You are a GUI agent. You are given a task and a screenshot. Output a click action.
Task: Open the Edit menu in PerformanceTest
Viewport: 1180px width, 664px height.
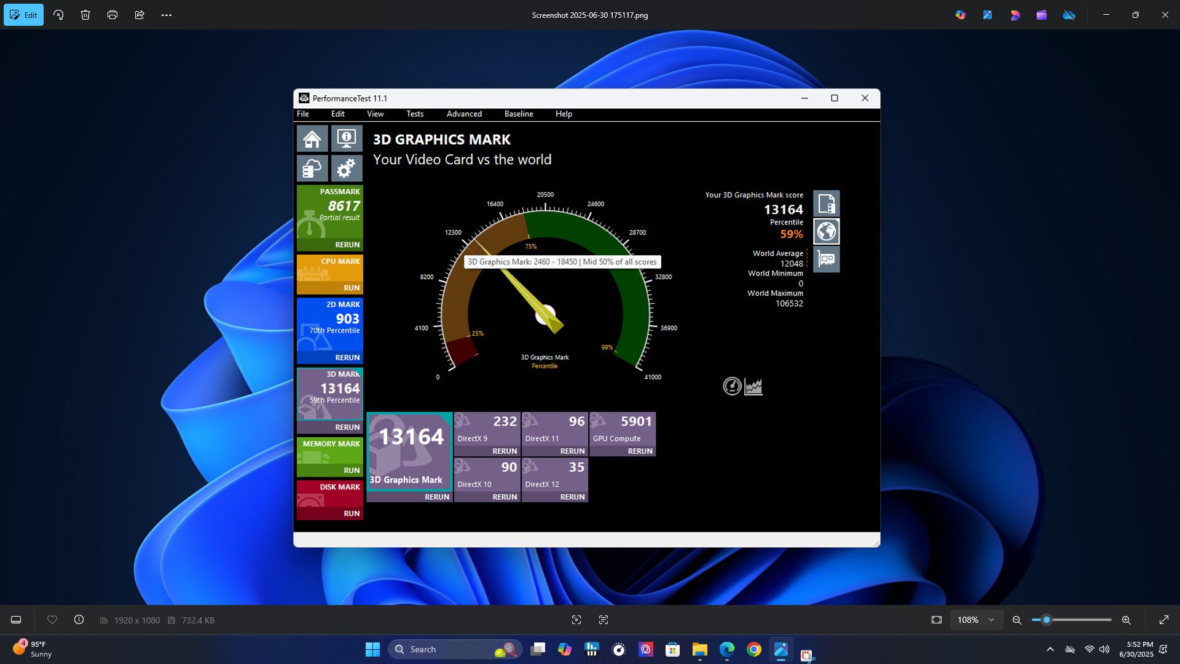click(x=338, y=114)
